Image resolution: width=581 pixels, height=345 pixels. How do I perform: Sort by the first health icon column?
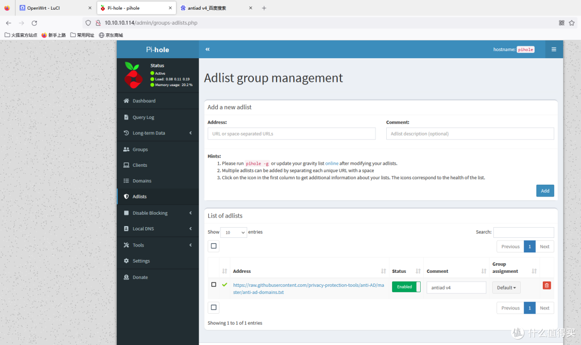[x=224, y=271]
